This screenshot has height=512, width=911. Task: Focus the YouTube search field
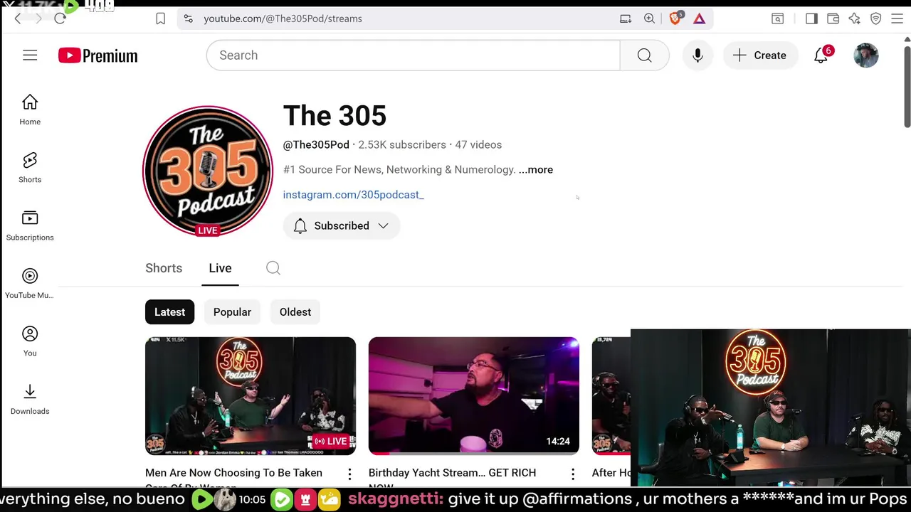pos(413,55)
